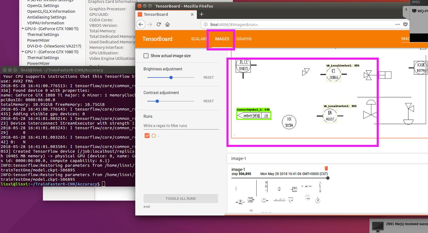Open a new Firefox tab
This screenshot has height=233, width=428.
202,14
